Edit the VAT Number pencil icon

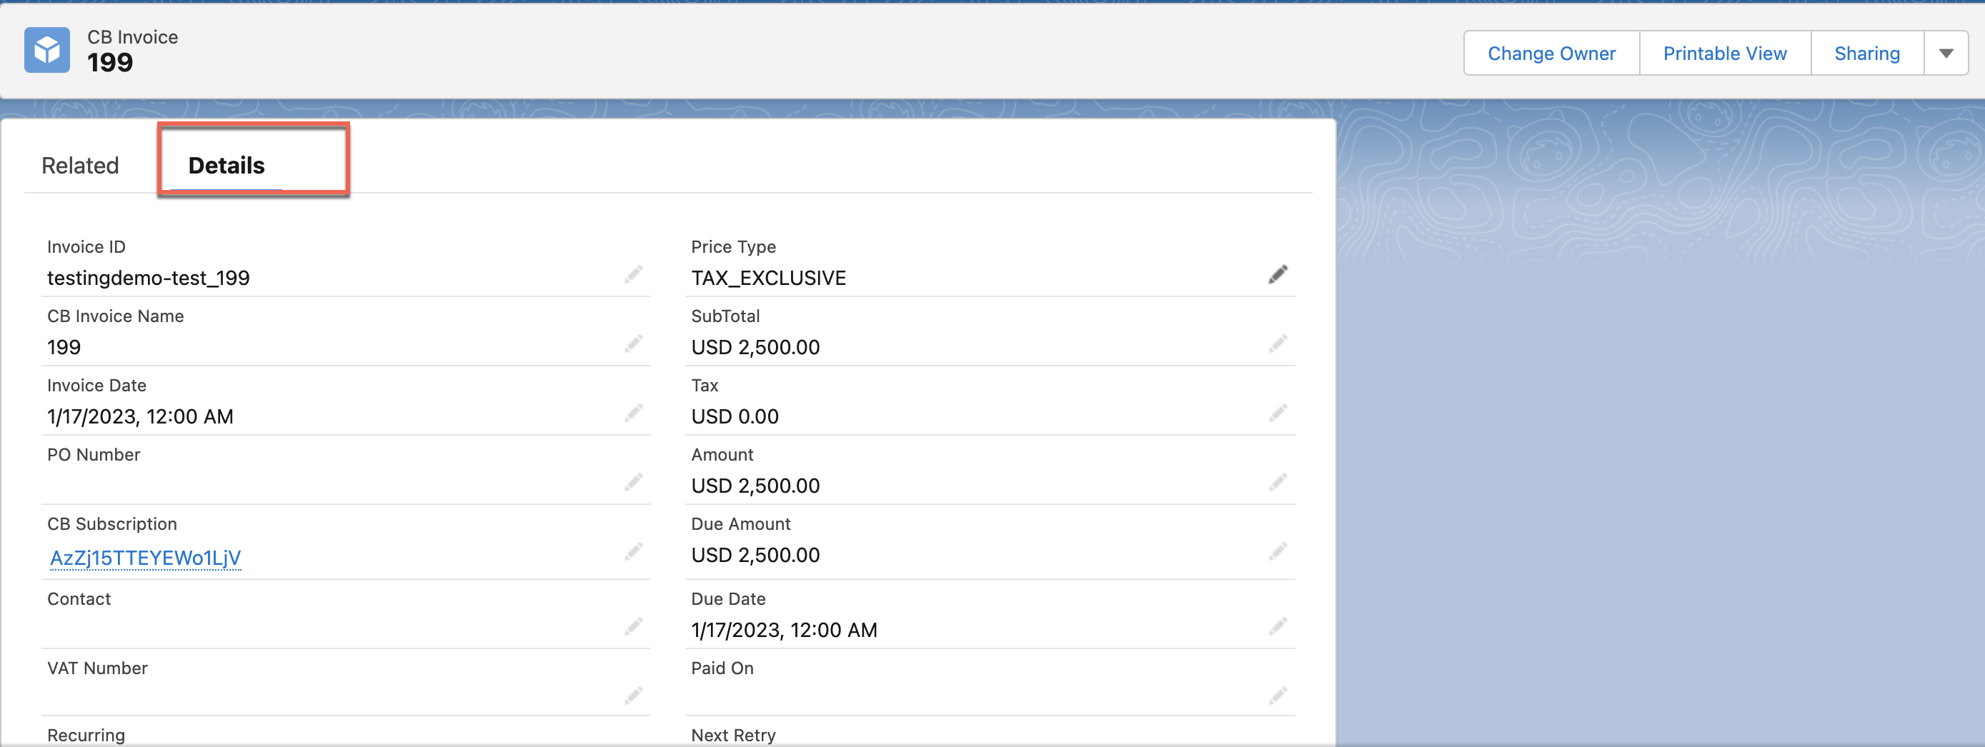click(633, 696)
